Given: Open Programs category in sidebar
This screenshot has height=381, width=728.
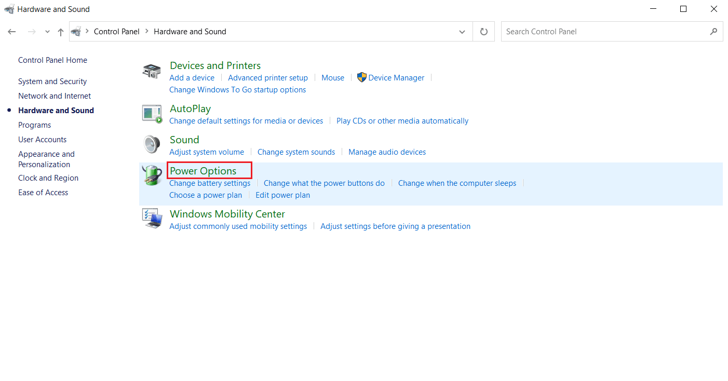Looking at the screenshot, I should point(34,125).
